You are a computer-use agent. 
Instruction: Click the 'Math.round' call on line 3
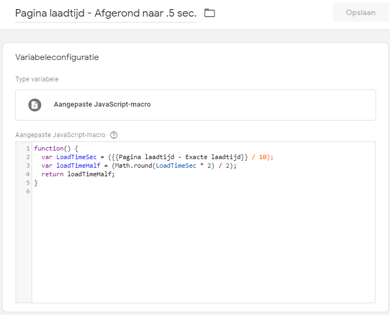[x=133, y=166]
